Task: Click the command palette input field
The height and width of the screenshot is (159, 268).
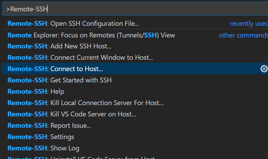Action: tap(135, 9)
